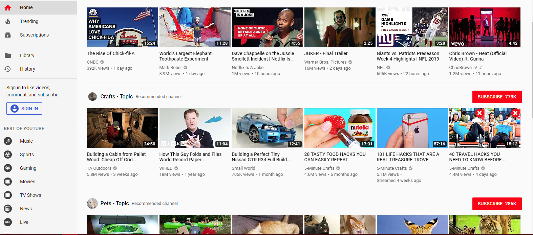533x235 pixels.
Task: Open the Building a Cabin video title
Action: click(116, 157)
